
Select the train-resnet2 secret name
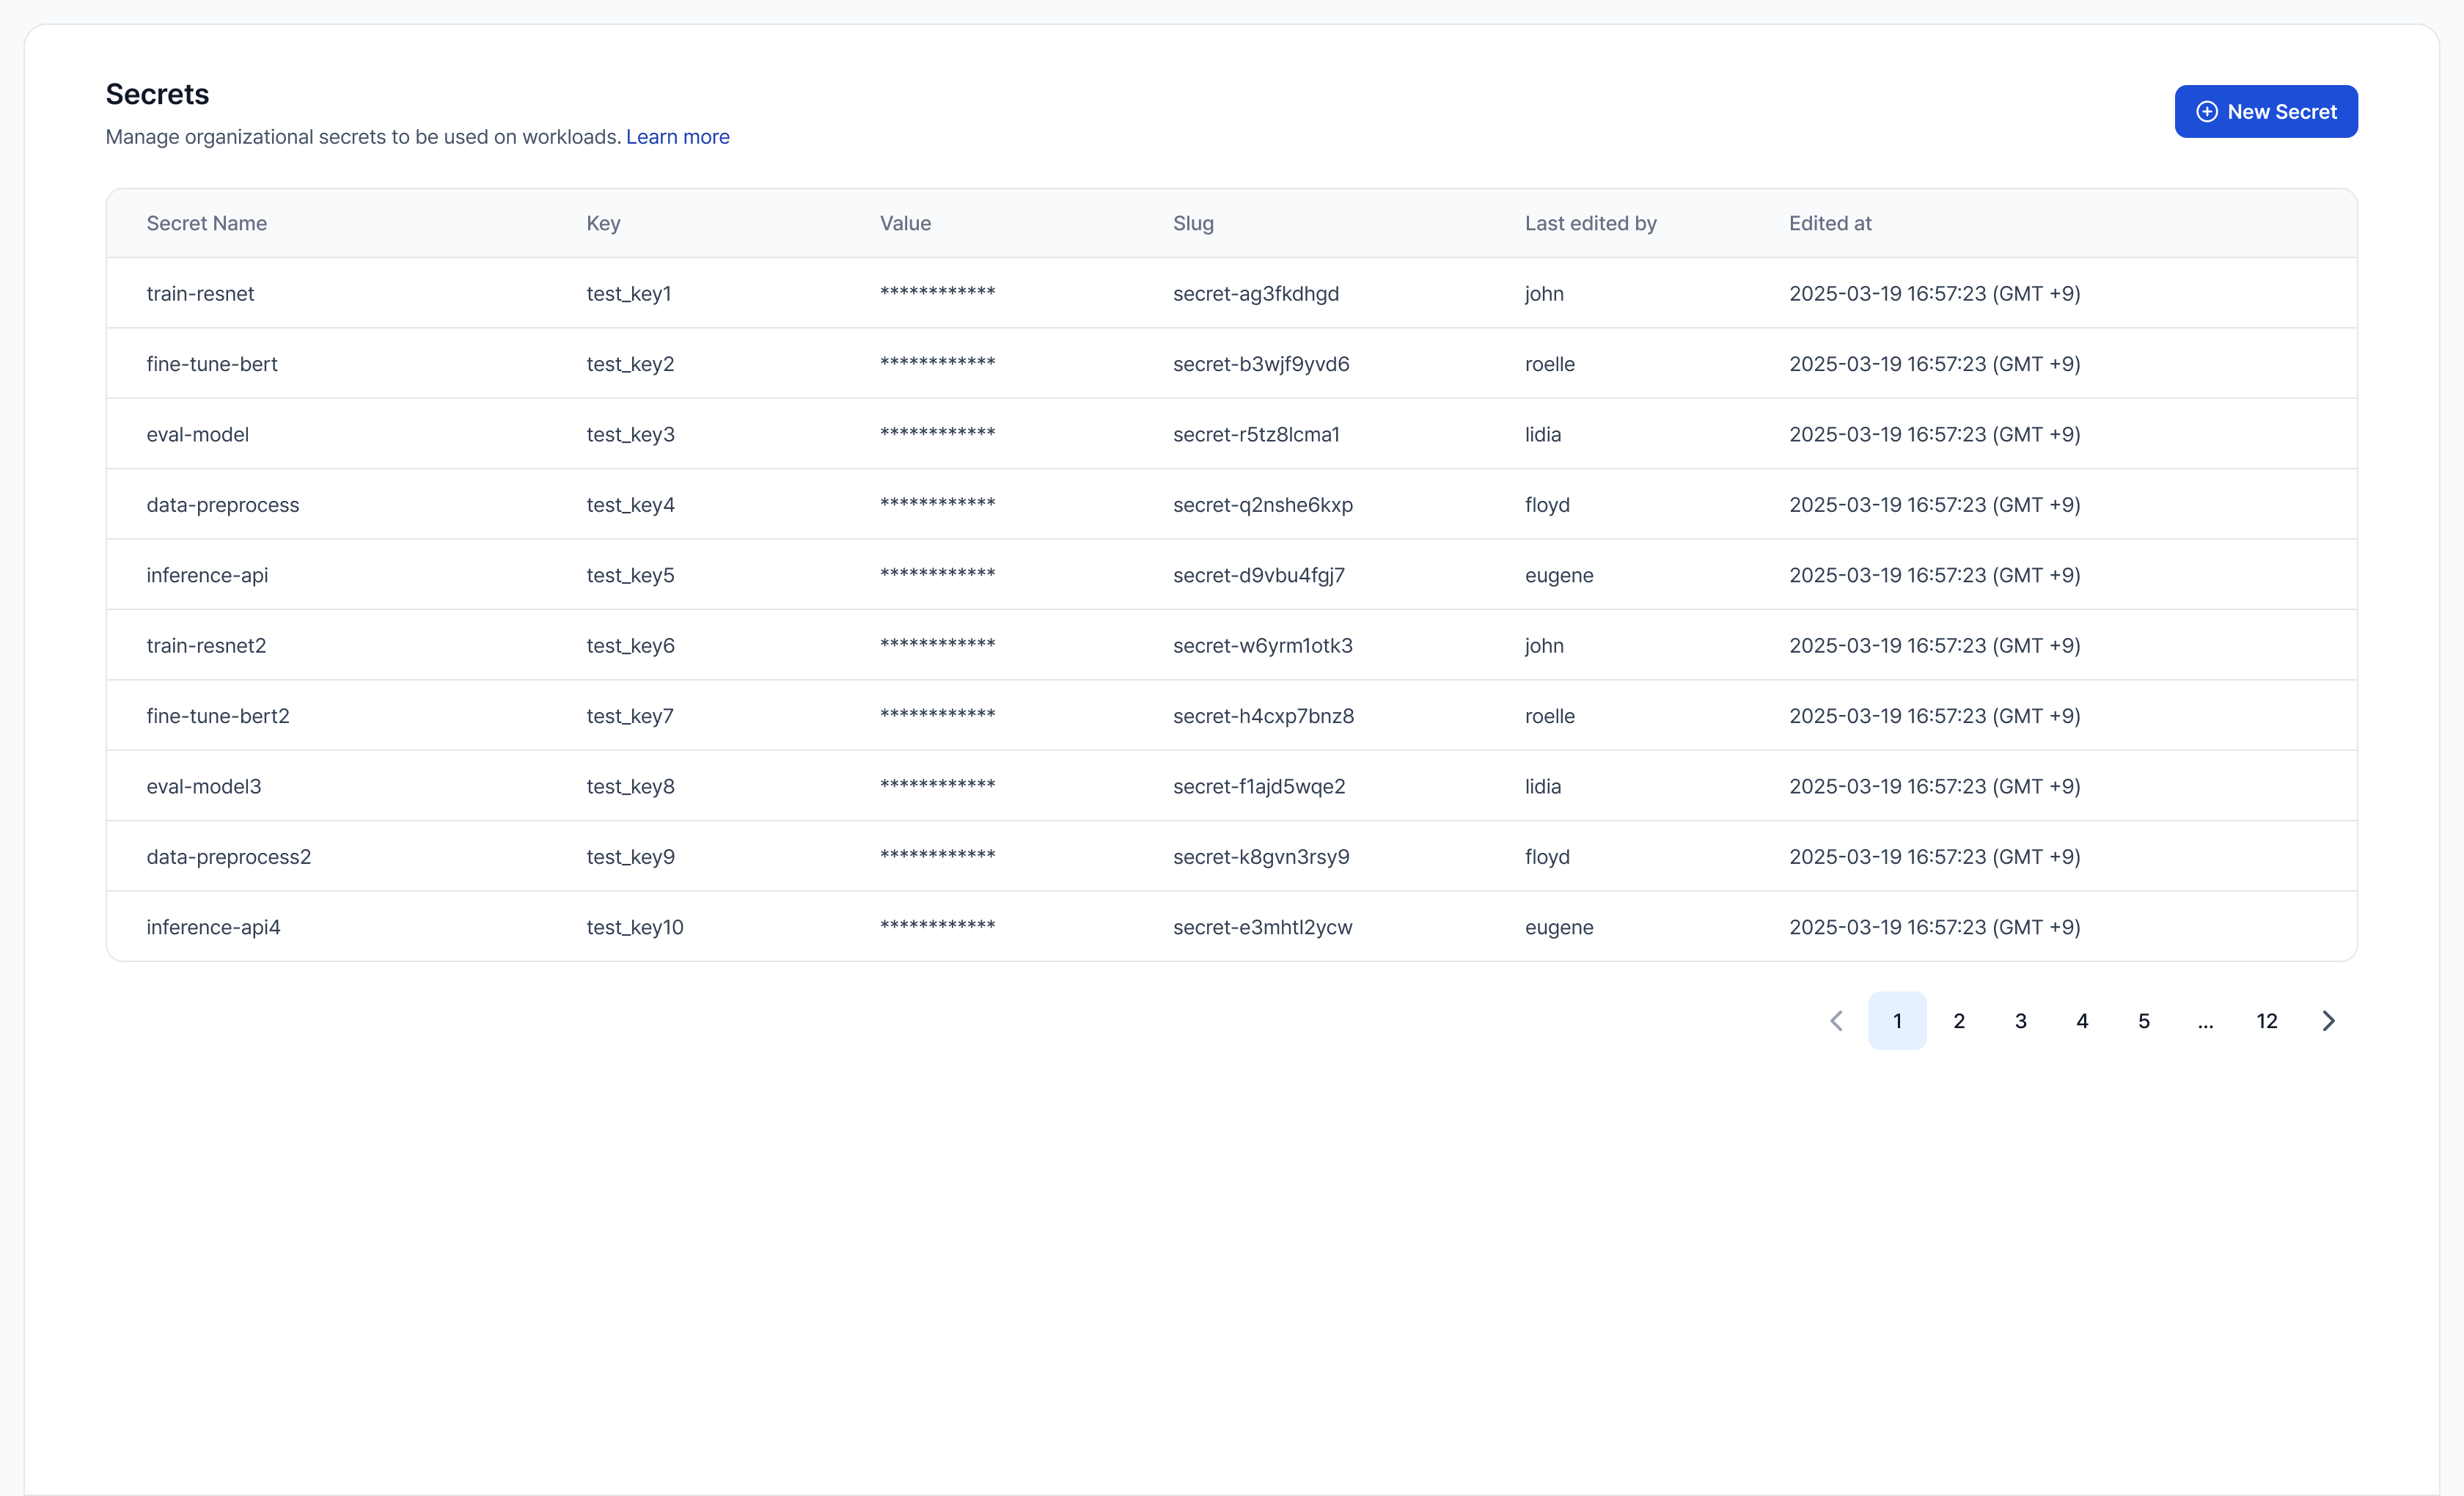point(206,645)
